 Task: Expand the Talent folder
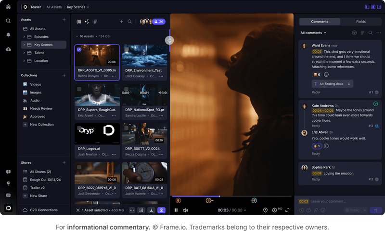click(24, 53)
